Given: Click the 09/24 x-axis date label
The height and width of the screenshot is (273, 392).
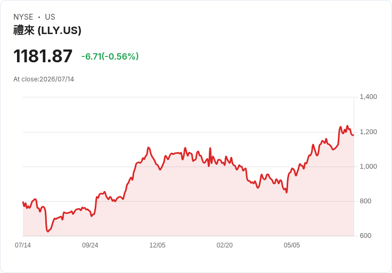Looking at the screenshot, I should coord(90,245).
